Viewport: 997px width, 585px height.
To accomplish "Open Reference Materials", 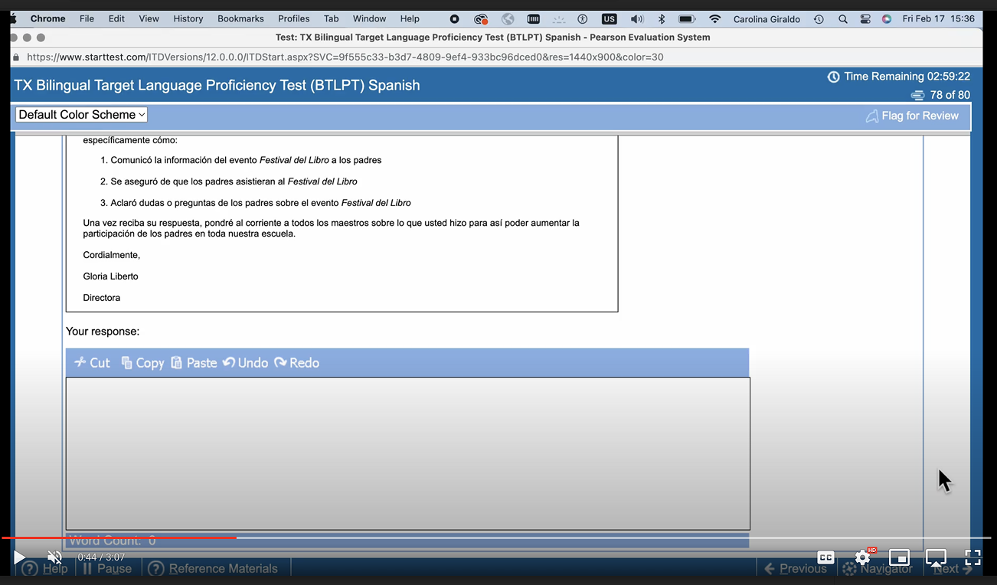I will click(x=212, y=568).
